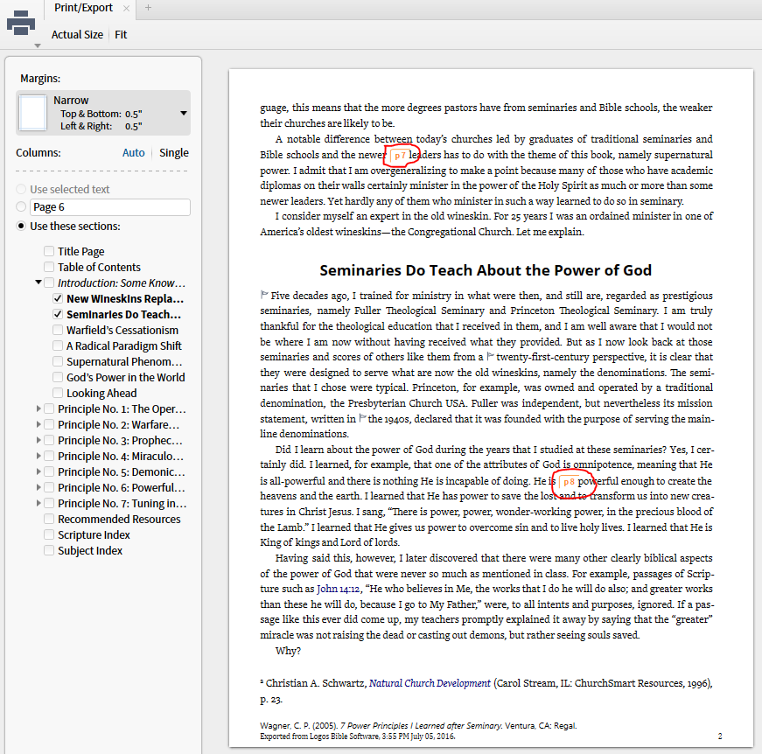Check Table of Contents checkbox
This screenshot has width=762, height=754.
pos(49,267)
